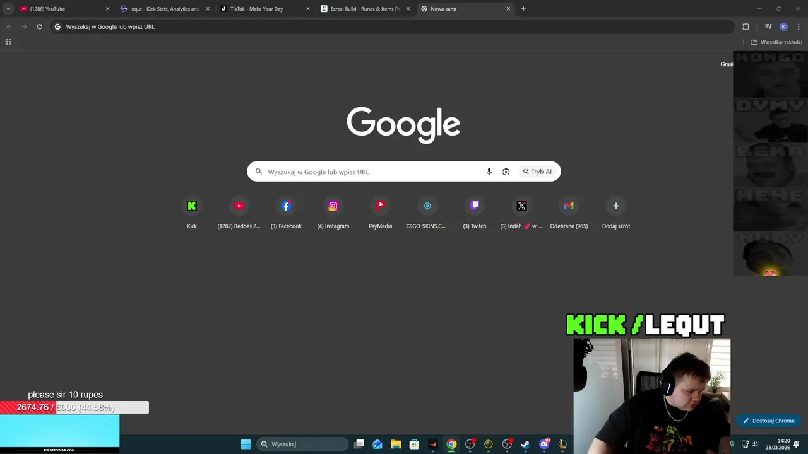
Task: Open League of Legends from the taskbar
Action: click(x=562, y=444)
